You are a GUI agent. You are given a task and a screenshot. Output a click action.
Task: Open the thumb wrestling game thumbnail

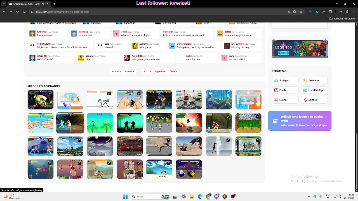[129, 100]
